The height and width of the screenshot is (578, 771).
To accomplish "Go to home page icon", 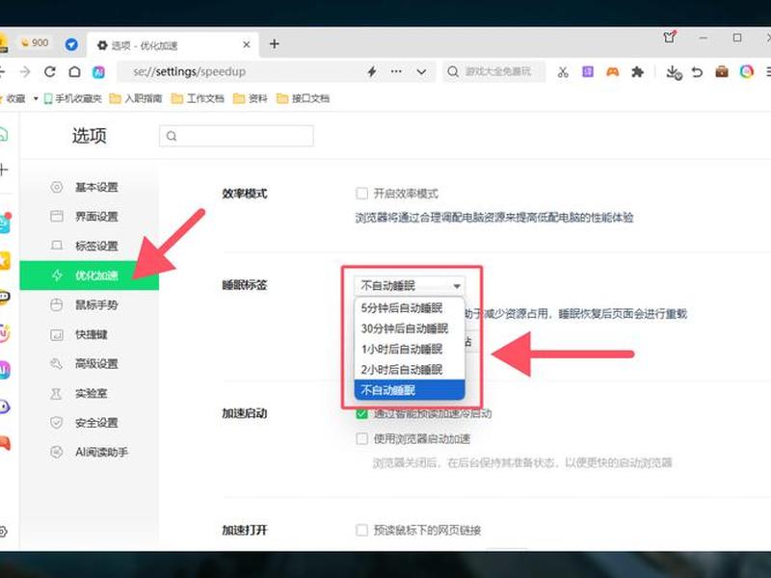I will [x=74, y=72].
